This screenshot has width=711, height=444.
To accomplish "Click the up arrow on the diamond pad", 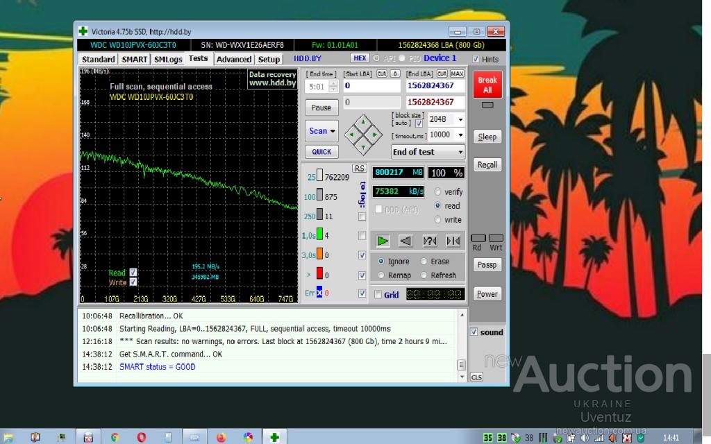I will click(x=363, y=123).
